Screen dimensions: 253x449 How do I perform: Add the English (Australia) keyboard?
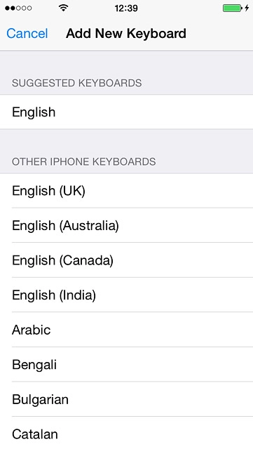(x=126, y=225)
